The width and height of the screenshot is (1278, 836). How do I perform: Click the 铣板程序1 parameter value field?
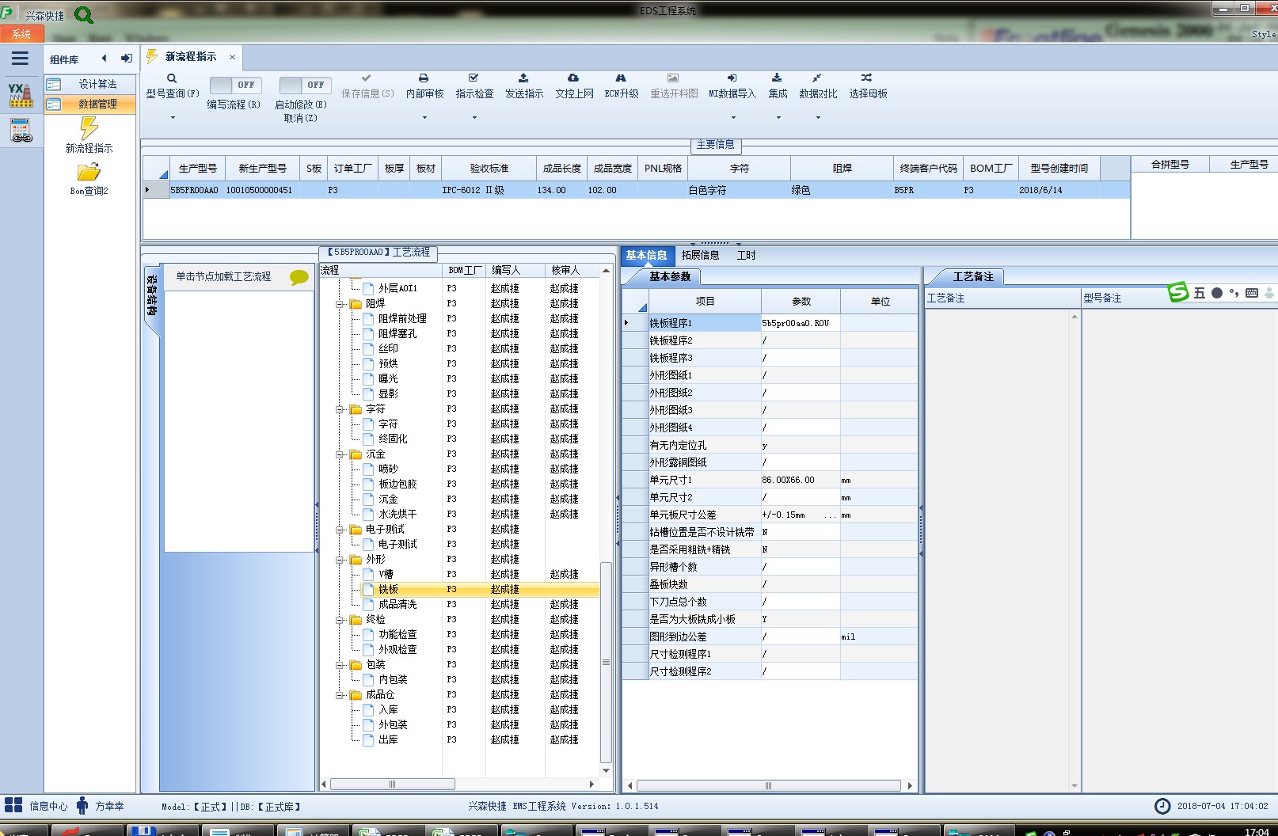pos(800,323)
